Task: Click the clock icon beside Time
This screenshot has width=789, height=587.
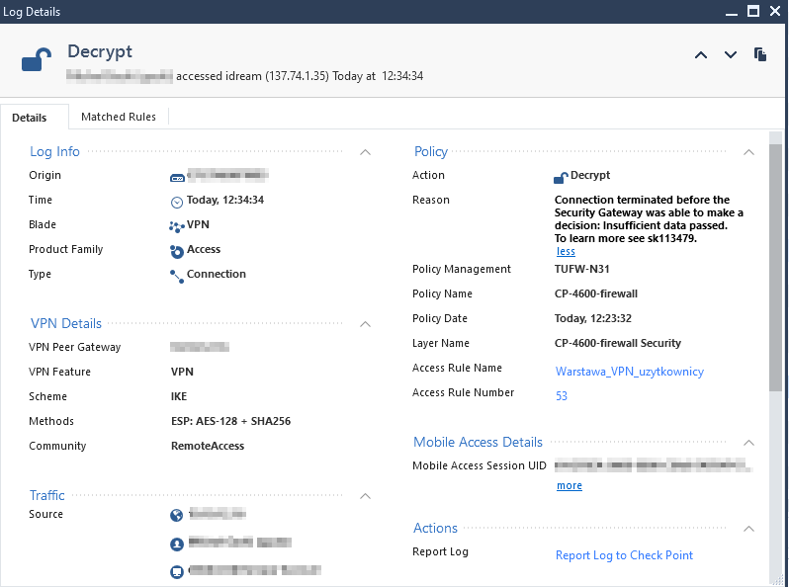Action: (x=177, y=201)
